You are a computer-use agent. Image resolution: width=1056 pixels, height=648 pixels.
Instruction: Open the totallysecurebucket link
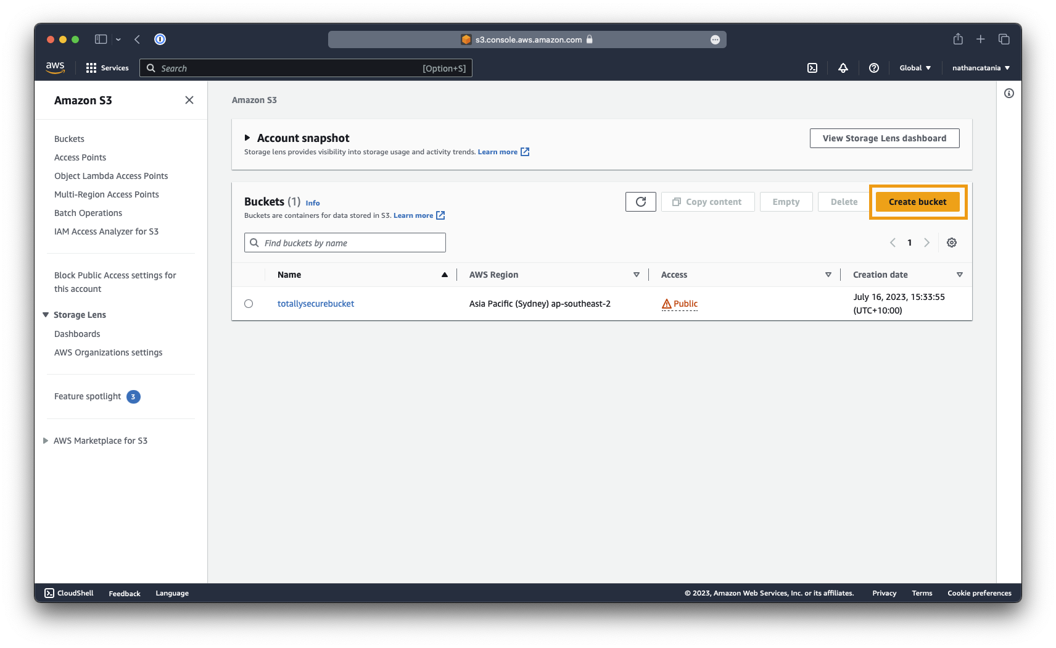316,304
